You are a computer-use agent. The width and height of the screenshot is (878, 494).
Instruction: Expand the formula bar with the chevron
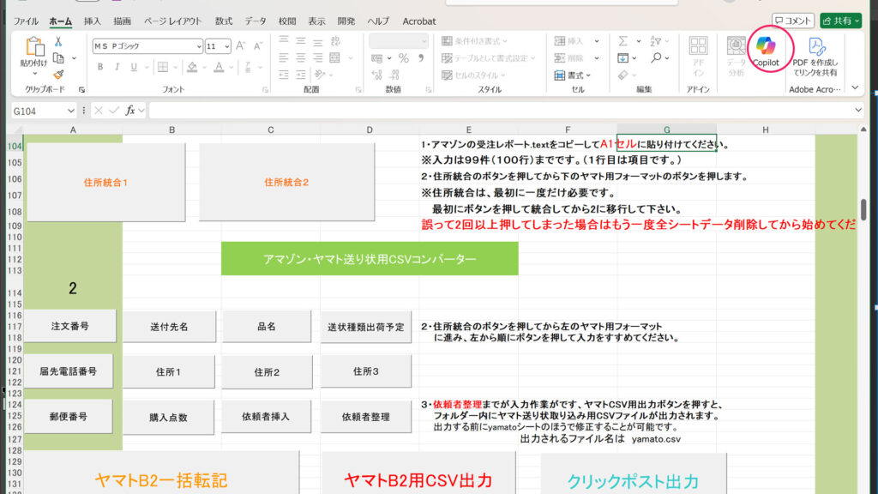858,111
